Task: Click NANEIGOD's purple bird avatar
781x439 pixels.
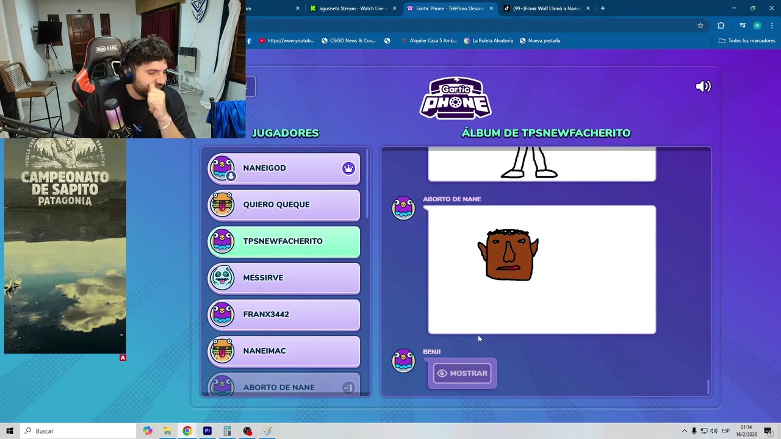Action: [222, 168]
